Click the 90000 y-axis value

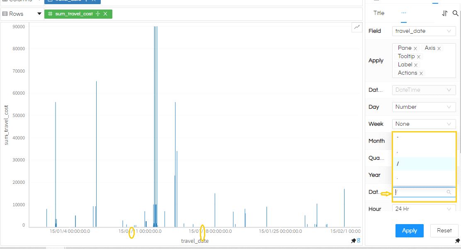(19, 27)
